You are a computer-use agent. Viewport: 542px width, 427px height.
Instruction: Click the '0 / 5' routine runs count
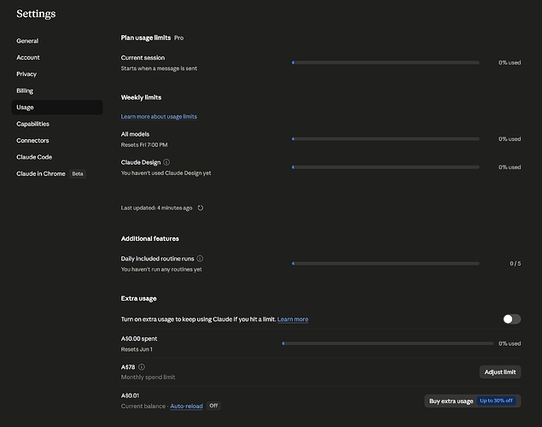[515, 264]
